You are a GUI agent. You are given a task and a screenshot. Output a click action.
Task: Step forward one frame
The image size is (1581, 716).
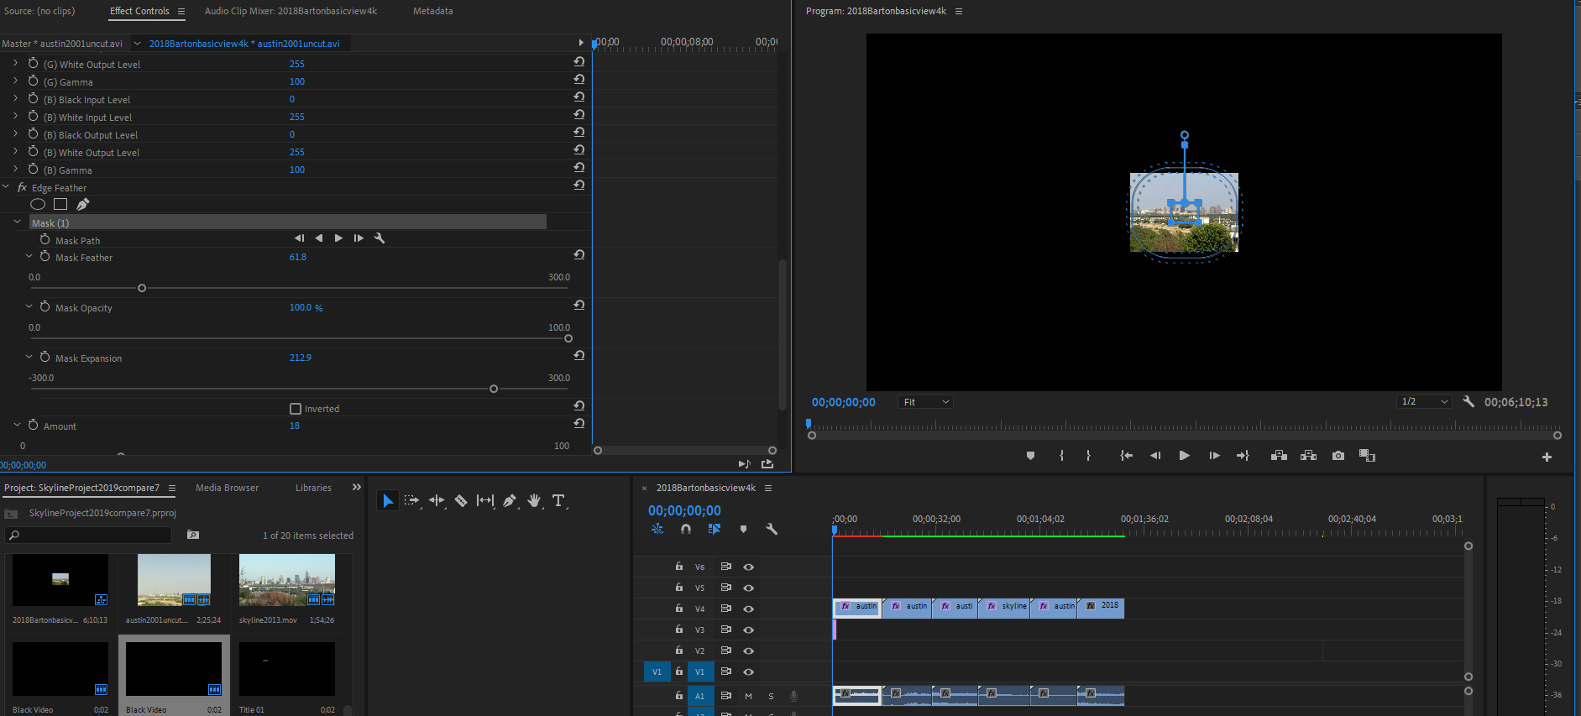coord(1214,456)
